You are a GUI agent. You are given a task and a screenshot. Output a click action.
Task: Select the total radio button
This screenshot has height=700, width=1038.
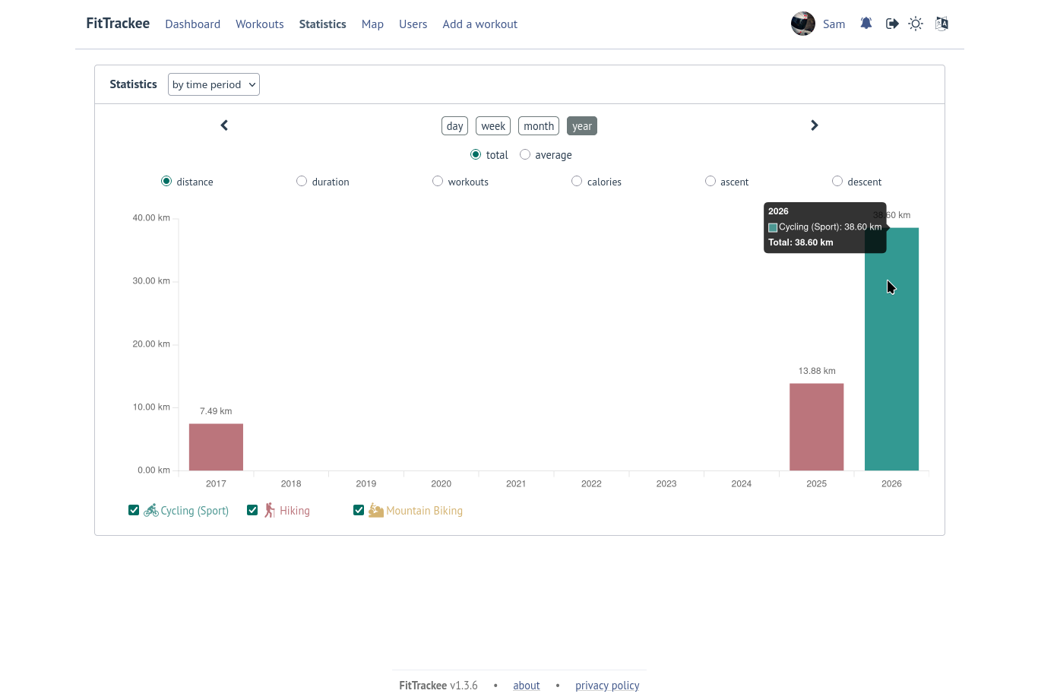476,154
